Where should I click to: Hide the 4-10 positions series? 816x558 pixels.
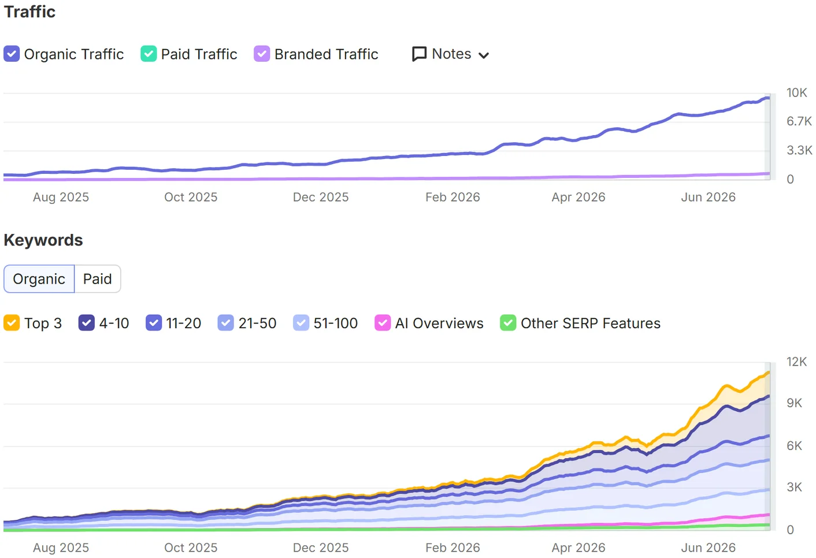(86, 323)
